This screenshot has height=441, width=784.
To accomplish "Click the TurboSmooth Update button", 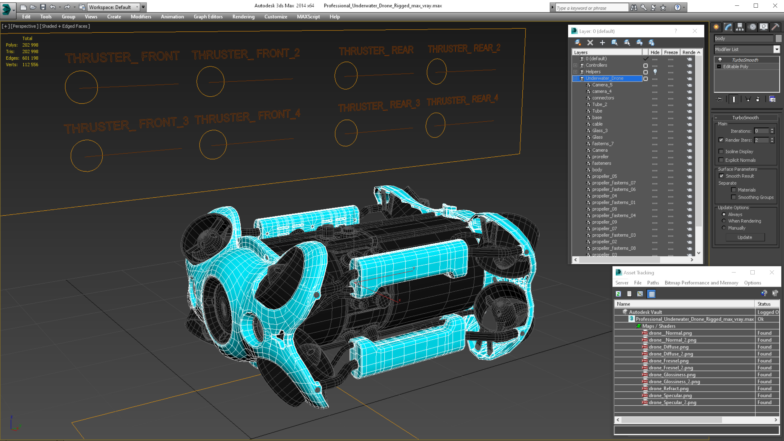I will 745,237.
